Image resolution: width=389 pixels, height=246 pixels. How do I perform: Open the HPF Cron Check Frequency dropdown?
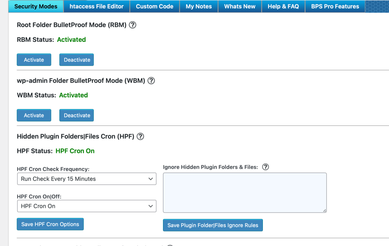click(x=87, y=179)
